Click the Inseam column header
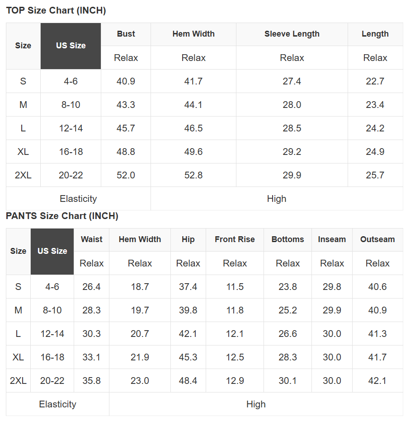This screenshot has width=410, height=425. (x=332, y=239)
